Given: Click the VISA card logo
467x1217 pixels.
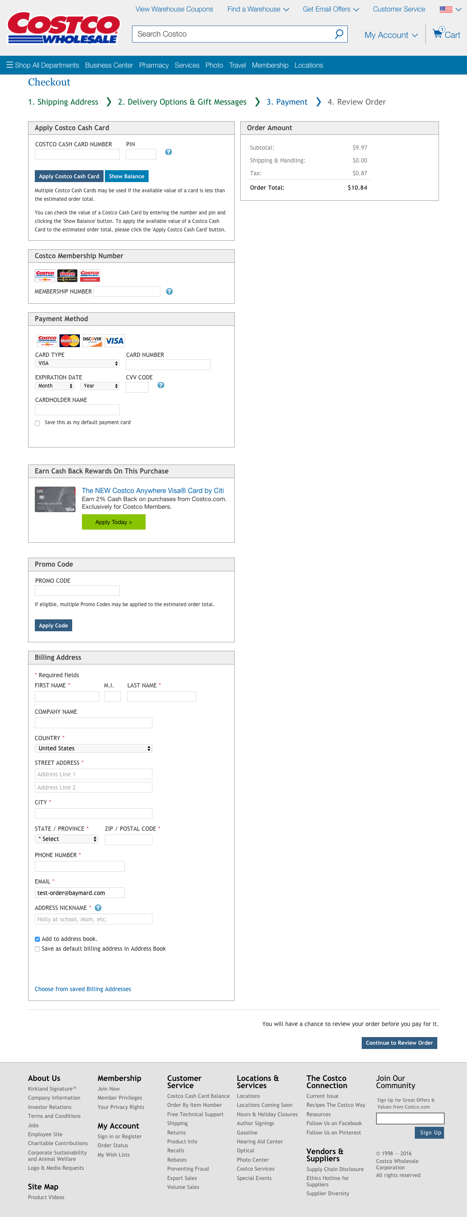Looking at the screenshot, I should [x=114, y=341].
